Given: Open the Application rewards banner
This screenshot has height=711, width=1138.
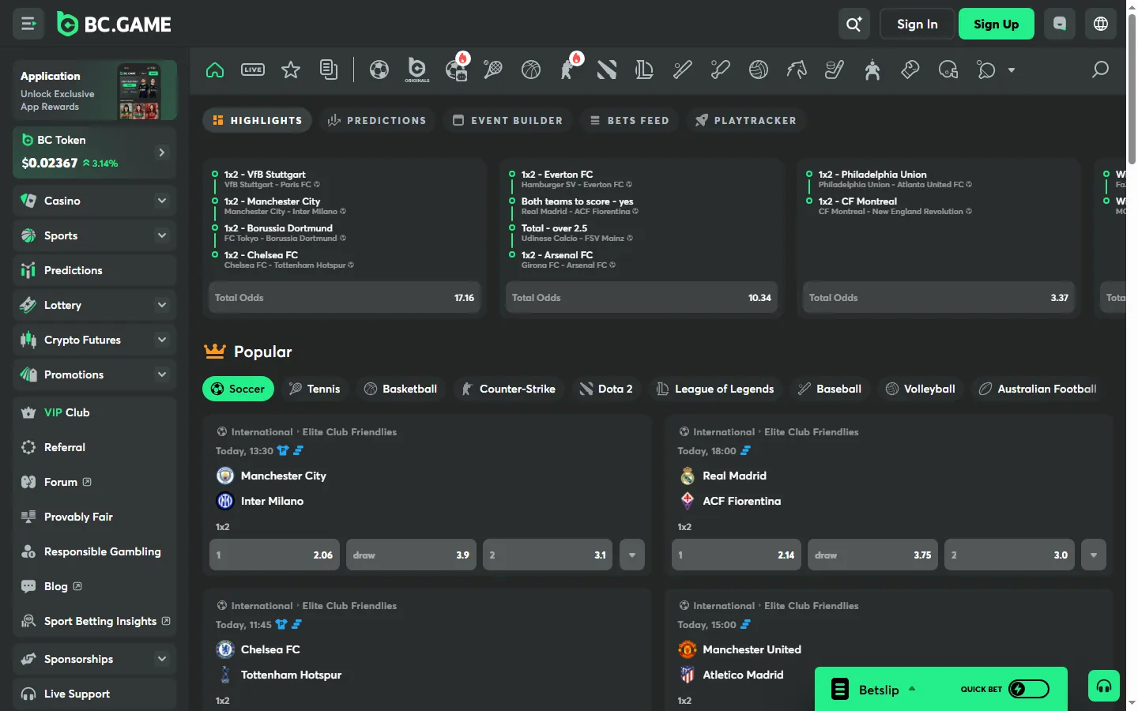Looking at the screenshot, I should click(95, 90).
